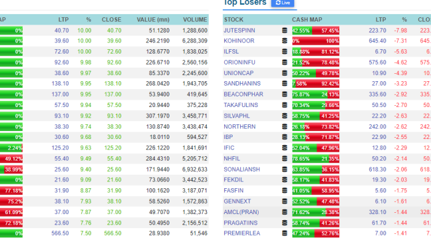Open the database icon beside NORTHERN

click(284, 127)
